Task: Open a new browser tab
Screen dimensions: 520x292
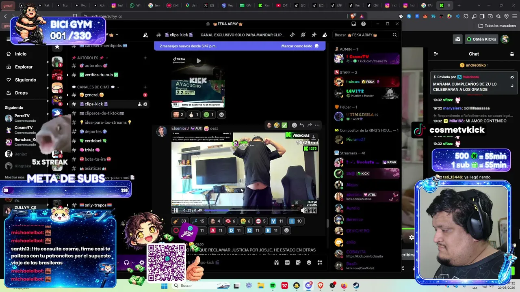Action: pyautogui.click(x=459, y=6)
